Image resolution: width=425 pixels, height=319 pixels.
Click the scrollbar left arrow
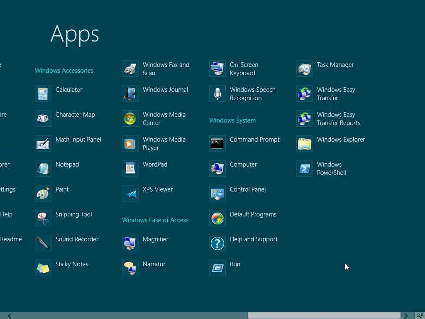pyautogui.click(x=9, y=316)
